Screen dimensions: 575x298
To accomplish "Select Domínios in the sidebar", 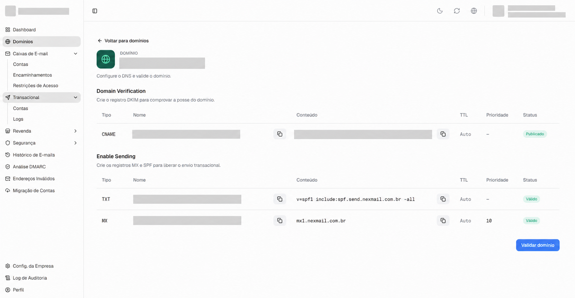I will [42, 42].
